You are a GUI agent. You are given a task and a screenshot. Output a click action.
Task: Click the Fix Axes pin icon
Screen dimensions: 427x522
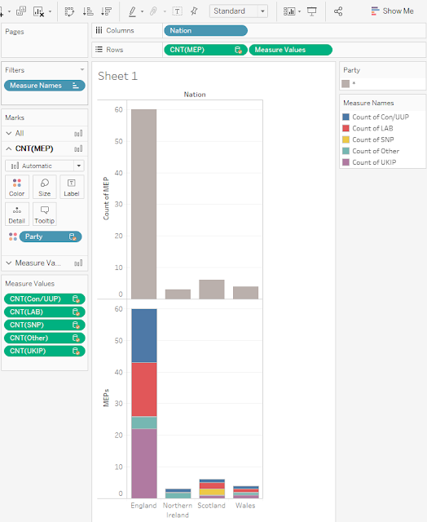coord(194,11)
